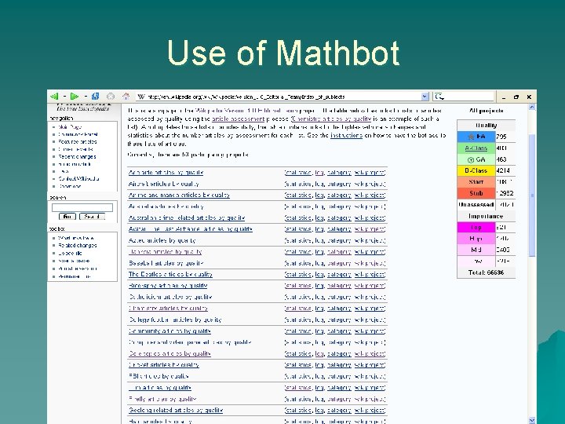
Task: Open Anime and manga articles by quality
Action: [179, 195]
